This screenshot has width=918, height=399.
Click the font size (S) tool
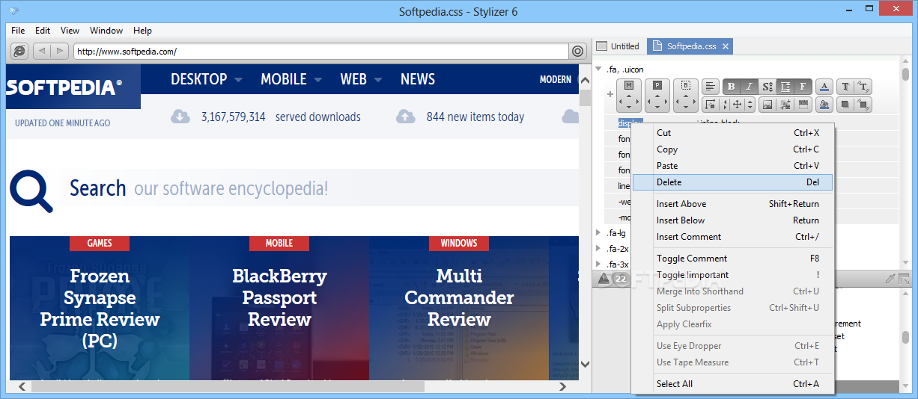point(767,86)
